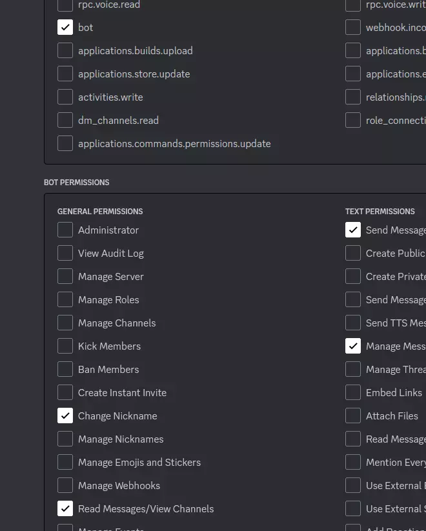Grant the Administrator permission

point(65,230)
